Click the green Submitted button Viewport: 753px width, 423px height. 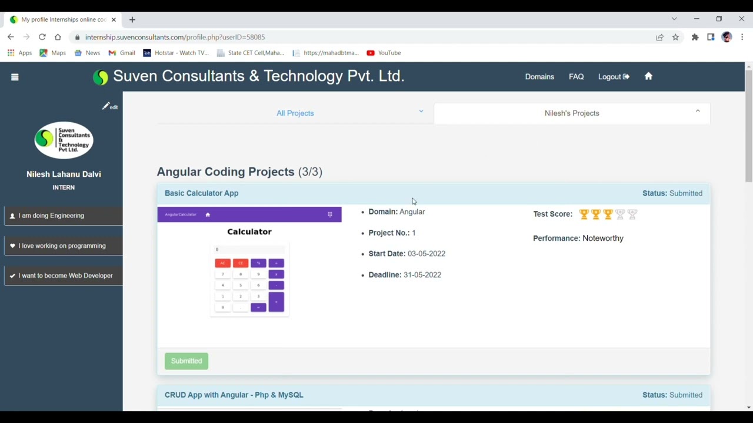coord(186,361)
